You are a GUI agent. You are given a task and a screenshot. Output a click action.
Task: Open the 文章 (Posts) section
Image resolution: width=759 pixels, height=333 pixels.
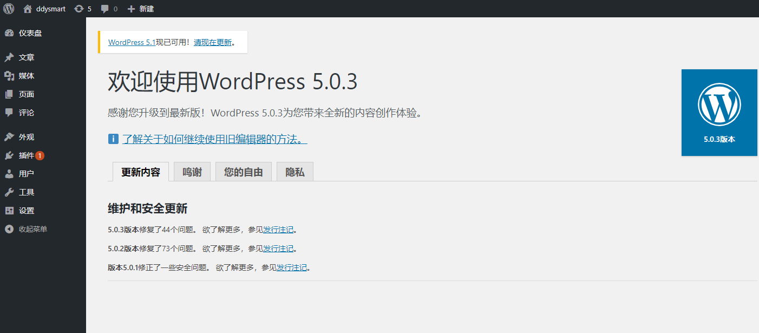[26, 57]
